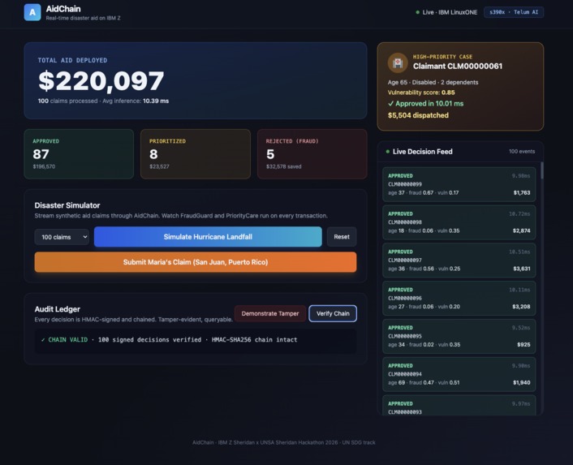
Task: Click the Audit Ledger heading
Action: click(58, 309)
